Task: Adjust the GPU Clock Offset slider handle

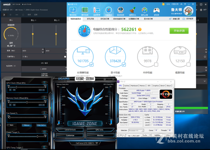Action: [17, 87]
